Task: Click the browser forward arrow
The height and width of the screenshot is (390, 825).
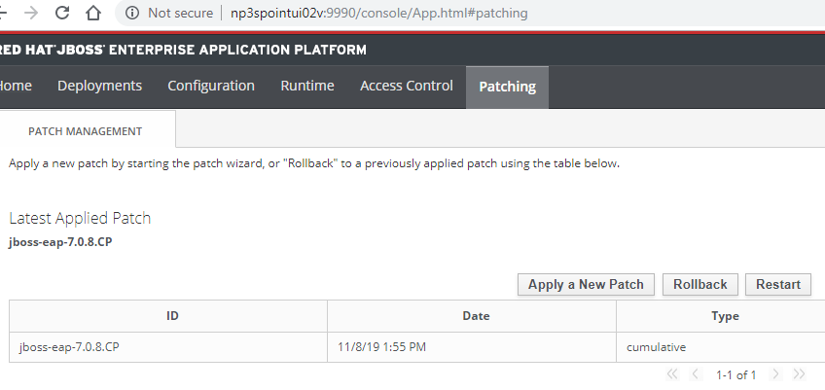Action: tap(30, 14)
